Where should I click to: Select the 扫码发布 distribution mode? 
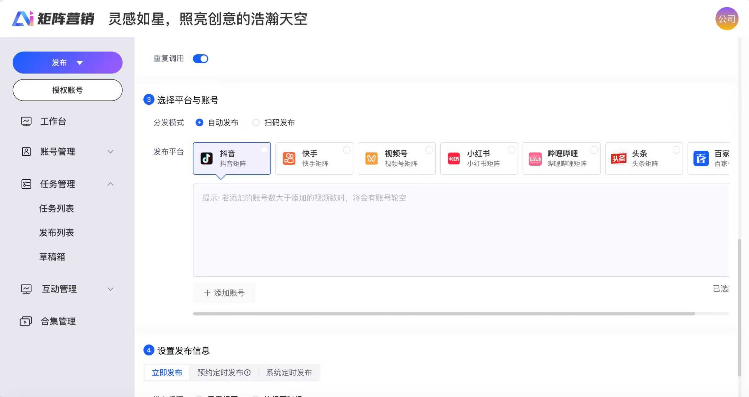(x=256, y=123)
